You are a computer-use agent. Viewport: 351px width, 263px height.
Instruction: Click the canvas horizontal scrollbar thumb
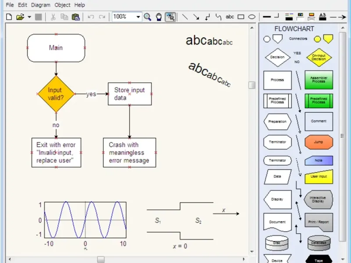101,259
